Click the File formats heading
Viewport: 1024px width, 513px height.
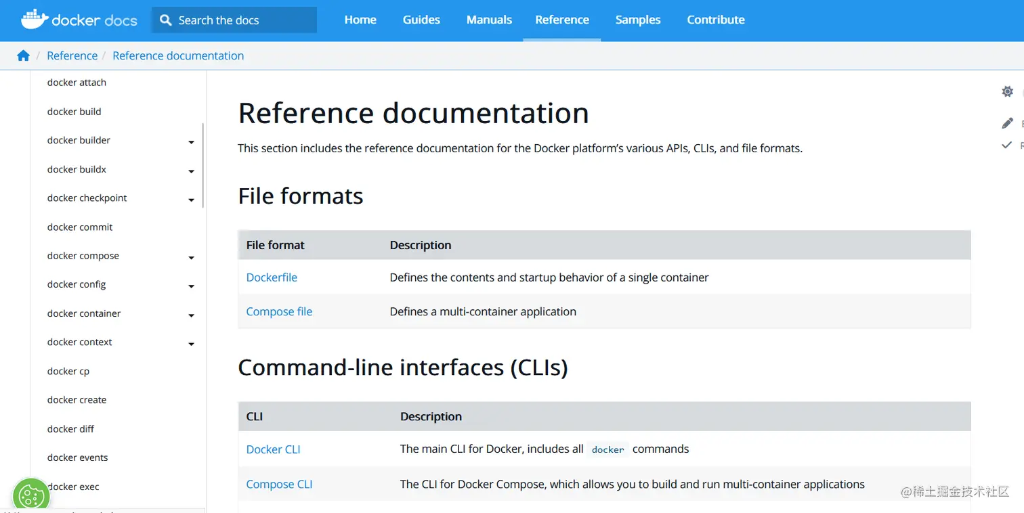pos(301,196)
